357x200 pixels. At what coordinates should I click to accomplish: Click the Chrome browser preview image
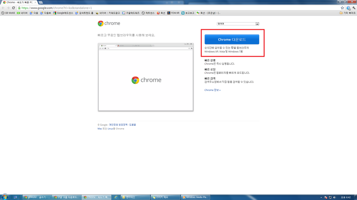click(146, 77)
